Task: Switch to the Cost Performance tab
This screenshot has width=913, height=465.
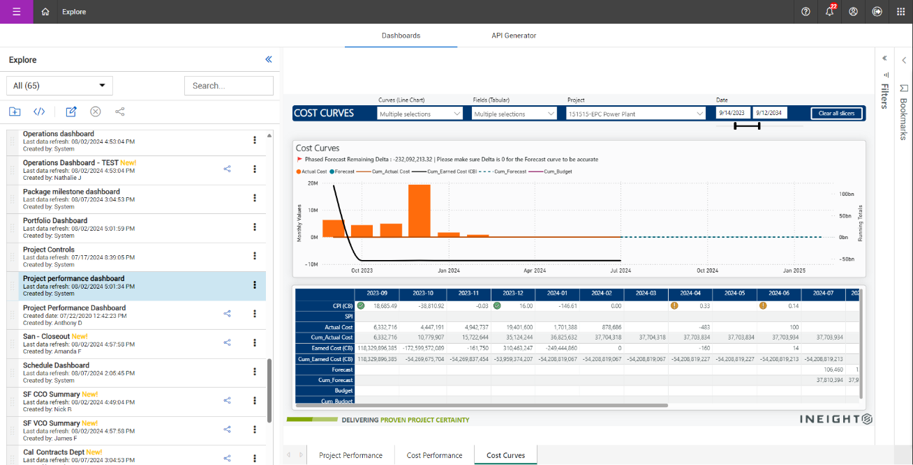Action: [434, 455]
